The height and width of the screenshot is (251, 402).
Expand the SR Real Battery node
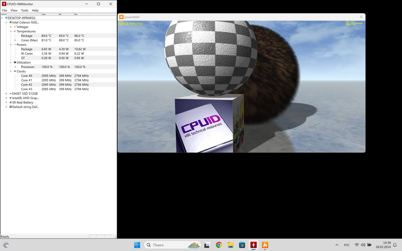point(6,103)
